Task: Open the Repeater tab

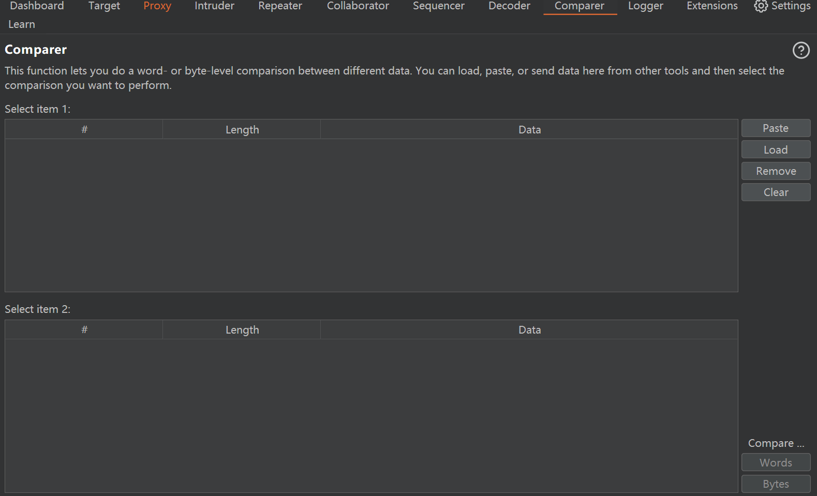Action: coord(280,6)
